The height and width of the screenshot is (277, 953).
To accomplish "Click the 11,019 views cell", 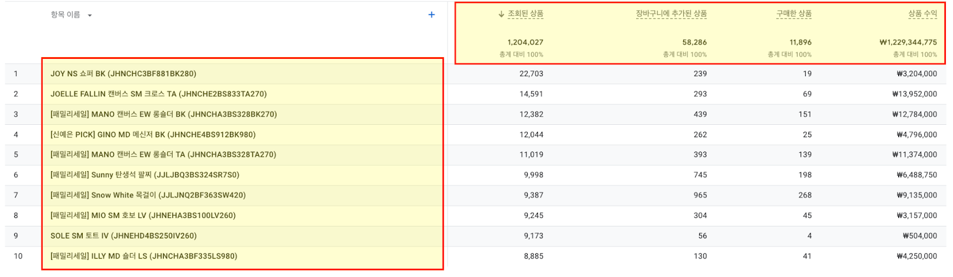I will pos(531,155).
